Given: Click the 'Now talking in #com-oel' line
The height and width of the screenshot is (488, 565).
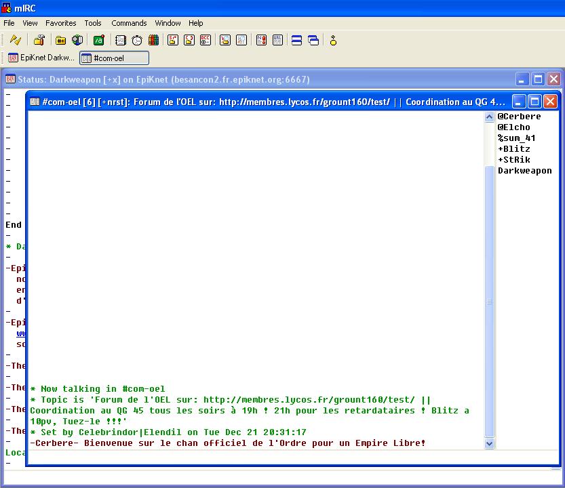Looking at the screenshot, I should pos(98,389).
